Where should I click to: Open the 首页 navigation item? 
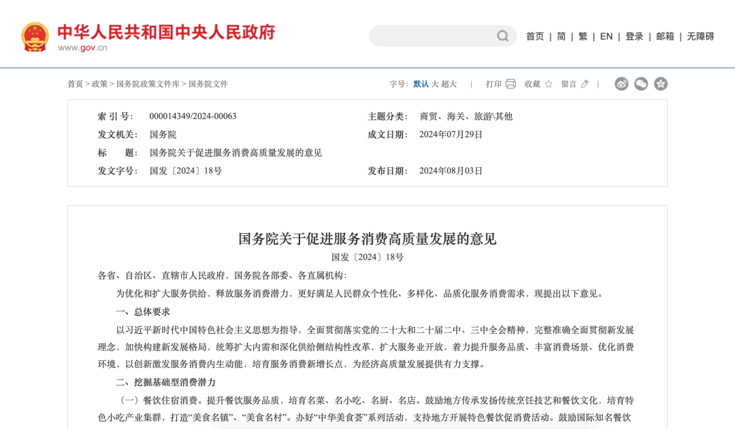pos(534,36)
